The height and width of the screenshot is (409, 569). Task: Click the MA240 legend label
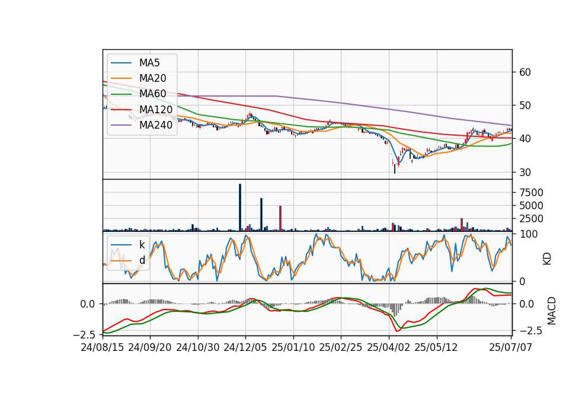point(156,125)
